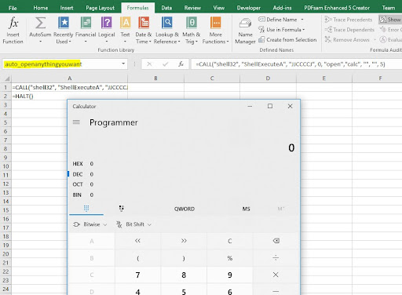The width and height of the screenshot is (402, 295).
Task: Switch to bit toggling keypad in Calculator
Action: tap(121, 209)
